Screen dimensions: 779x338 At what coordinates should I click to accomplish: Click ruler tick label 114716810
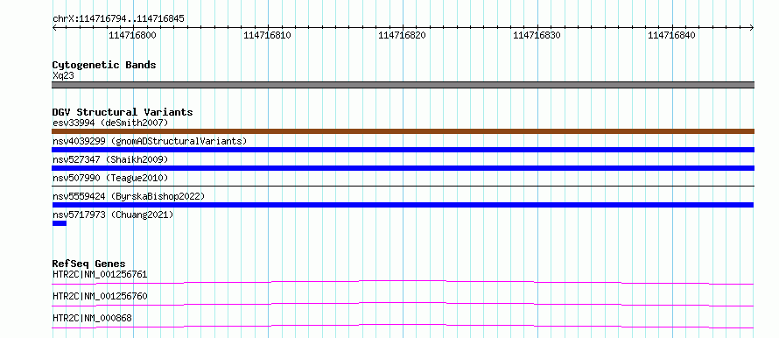click(267, 35)
